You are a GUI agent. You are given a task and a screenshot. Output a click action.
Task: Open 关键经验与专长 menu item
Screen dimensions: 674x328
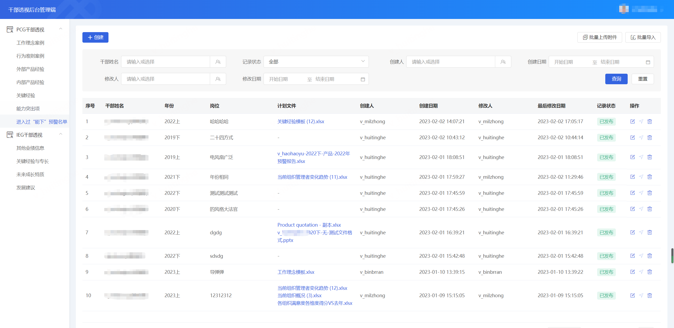point(33,161)
